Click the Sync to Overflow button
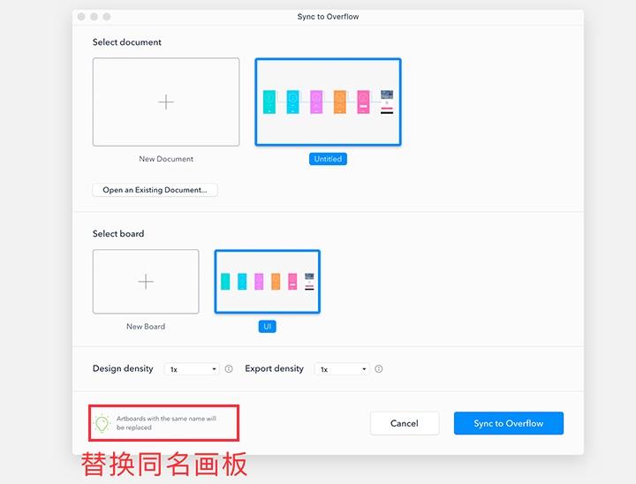 click(509, 423)
